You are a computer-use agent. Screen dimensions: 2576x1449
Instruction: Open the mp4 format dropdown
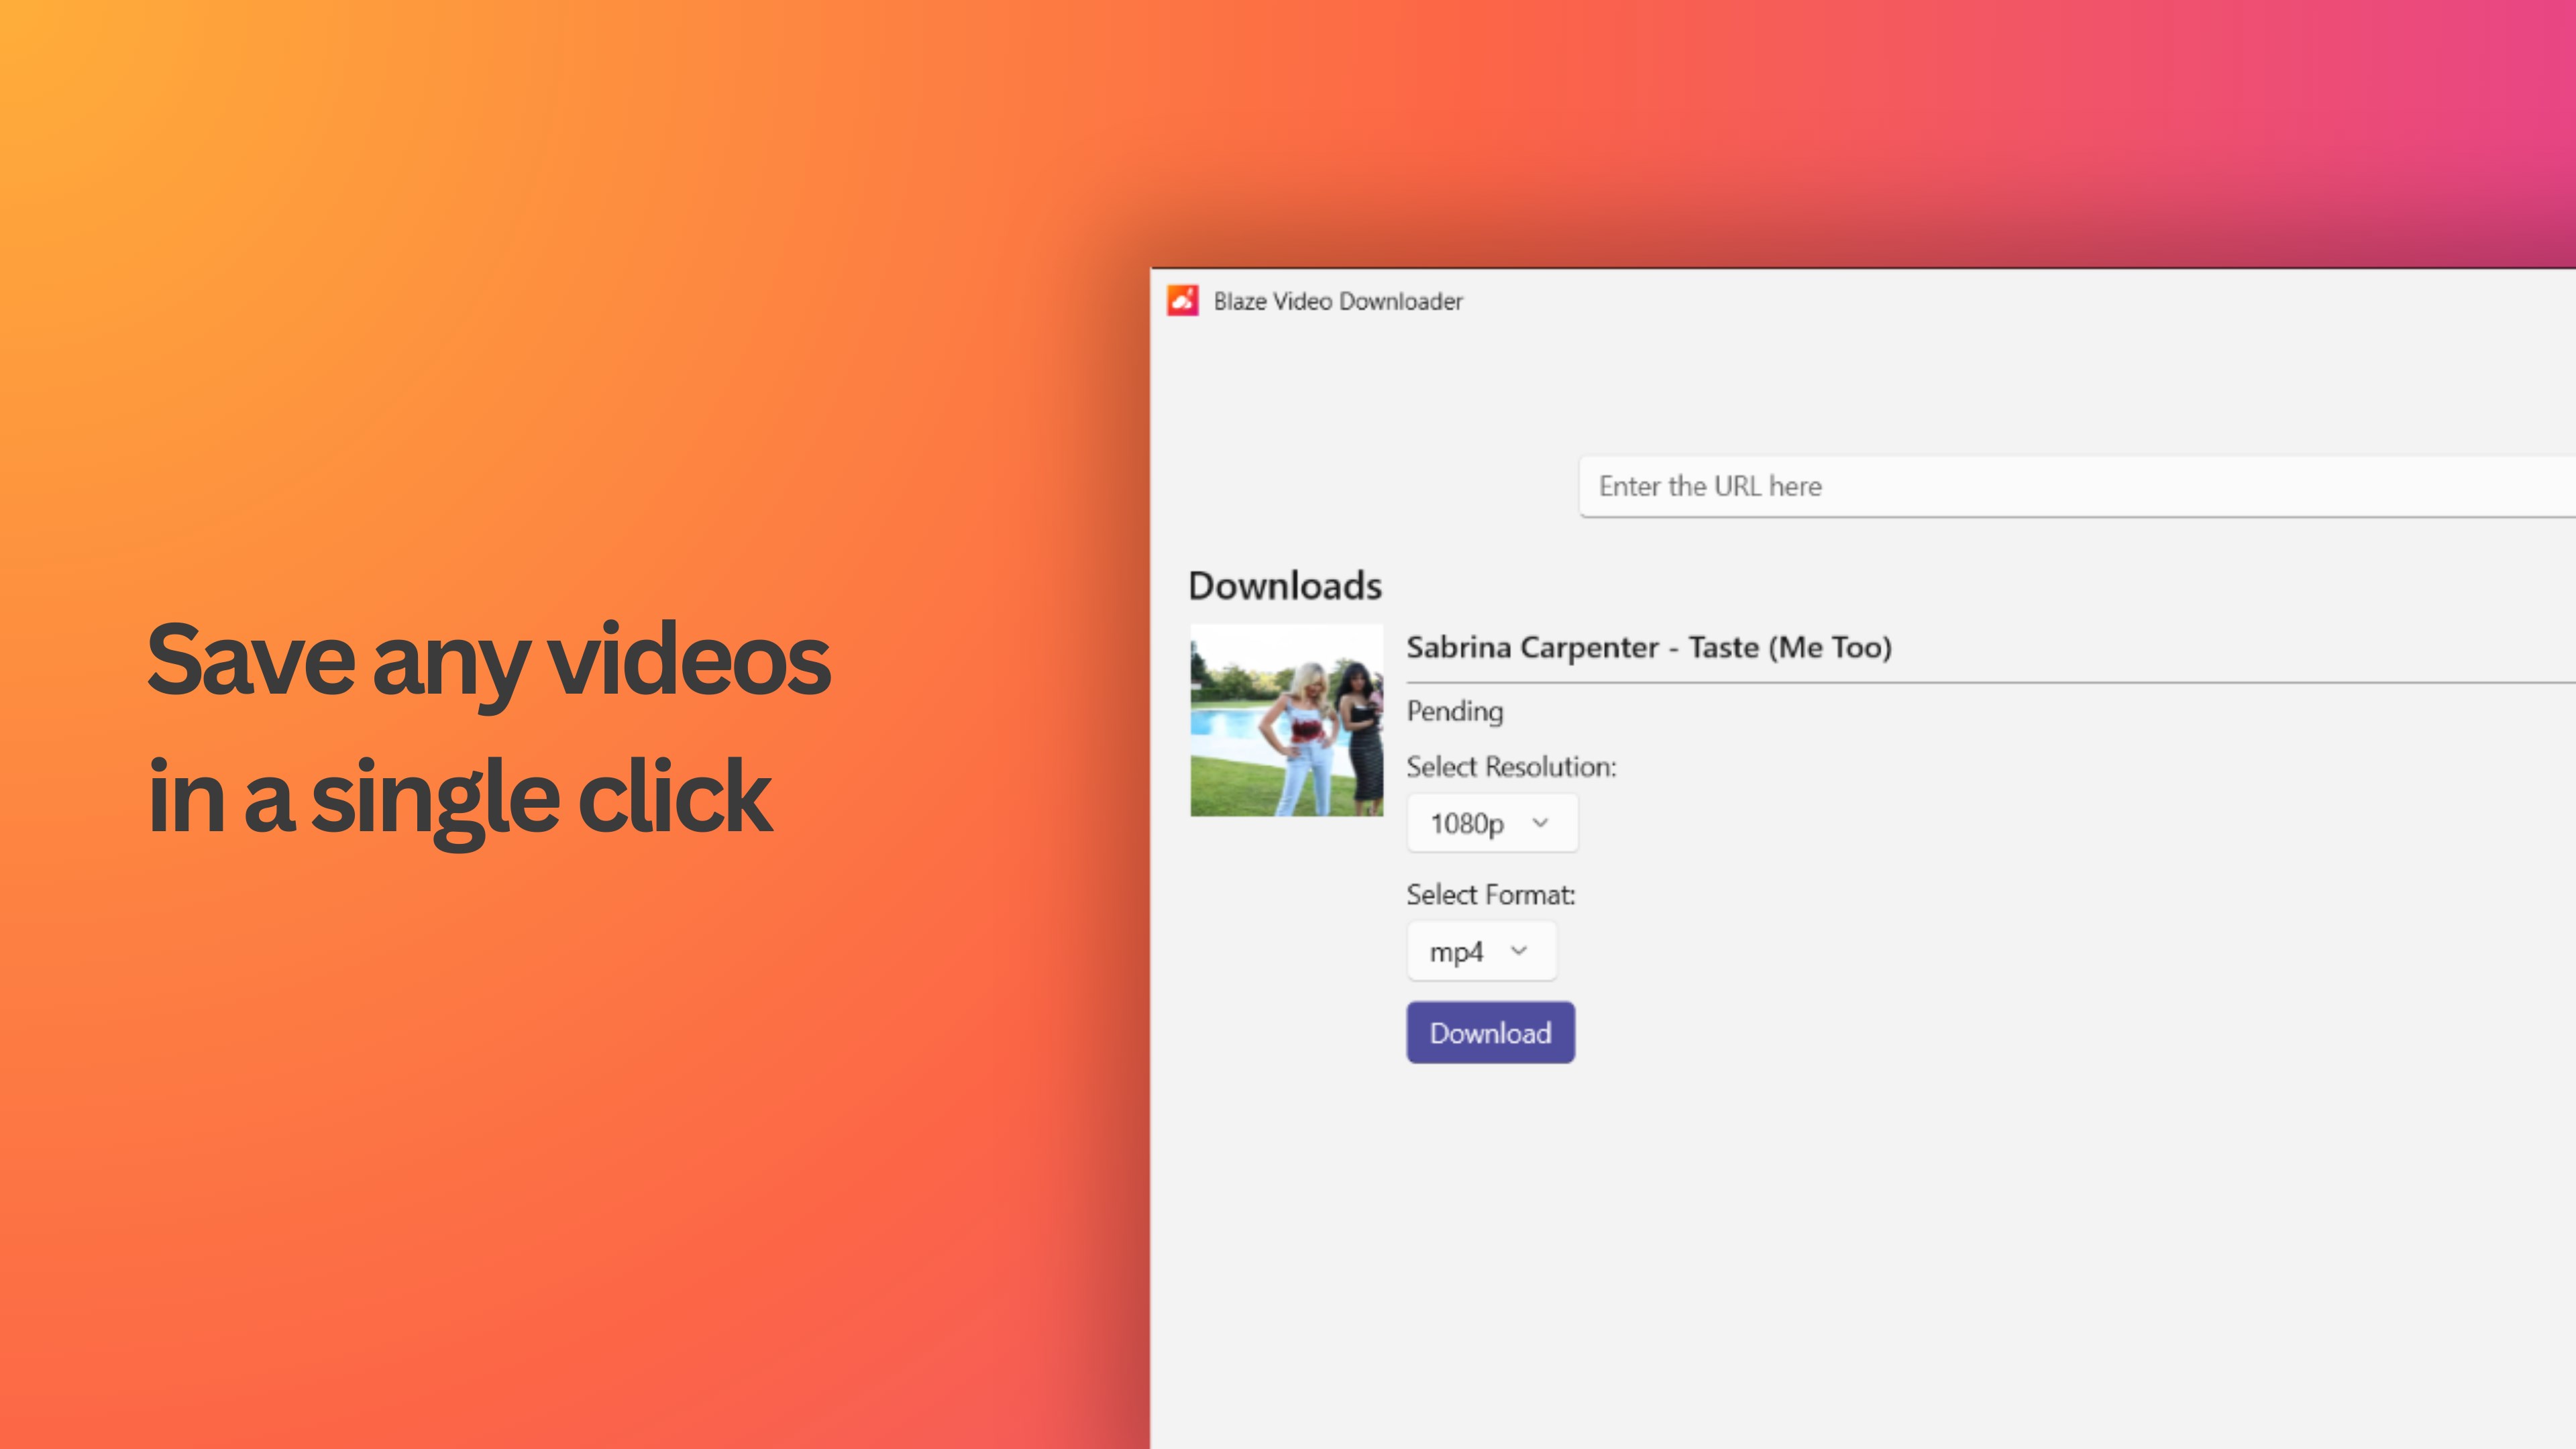coord(1480,951)
